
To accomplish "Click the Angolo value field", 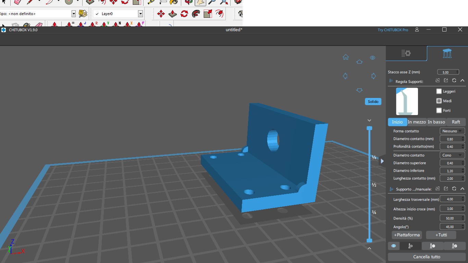I will click(x=452, y=227).
